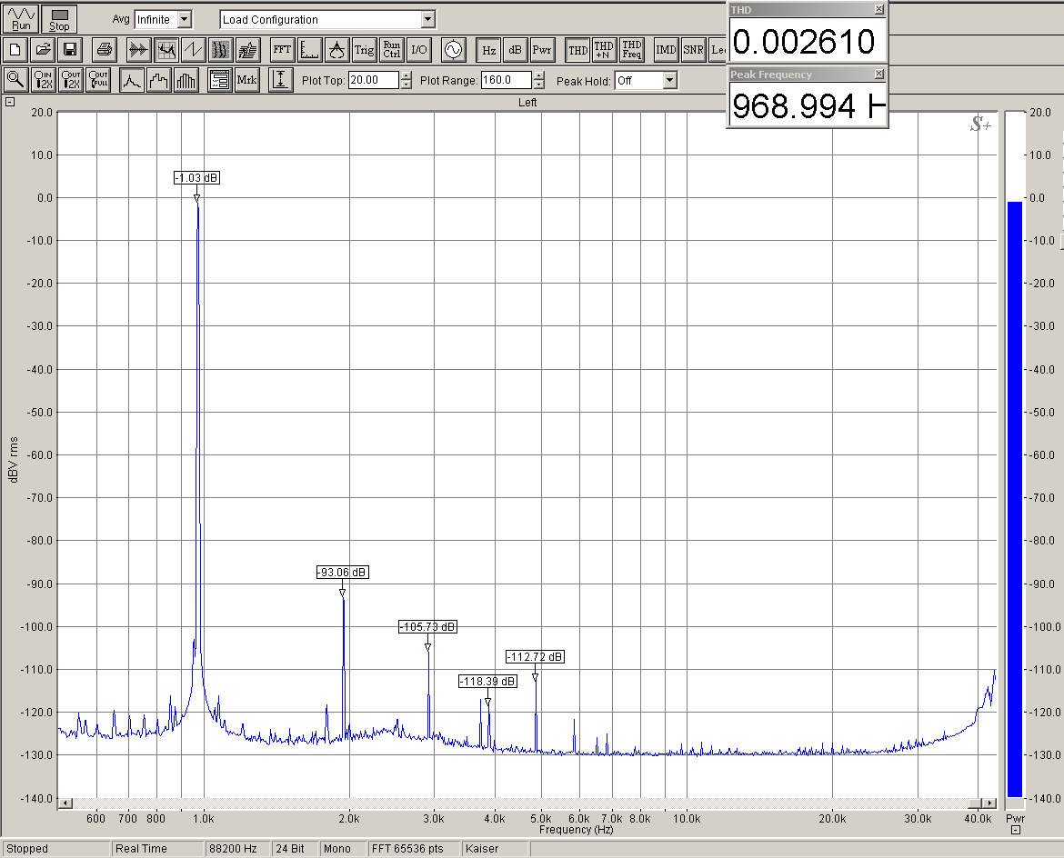Click the -93.06 dB harmonic marker label
The height and width of the screenshot is (858, 1064).
tap(343, 573)
